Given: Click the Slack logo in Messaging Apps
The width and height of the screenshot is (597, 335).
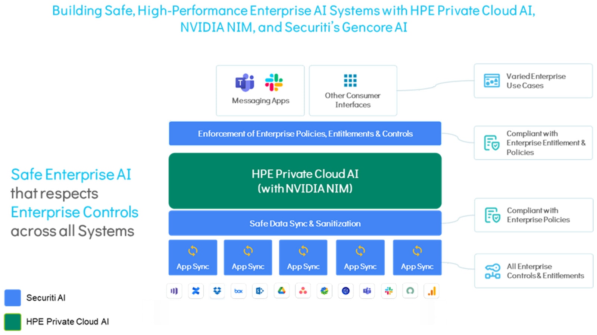Looking at the screenshot, I should [x=274, y=82].
